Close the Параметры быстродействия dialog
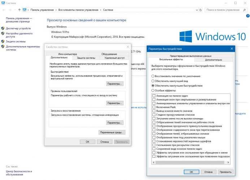Screen dimensions: 250x180 click(x=232, y=49)
